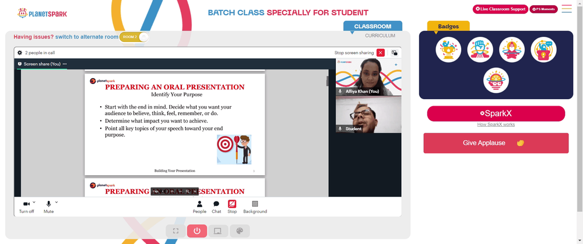583x244 pixels.
Task: Select the Screen share (You) tab
Action: pos(42,64)
